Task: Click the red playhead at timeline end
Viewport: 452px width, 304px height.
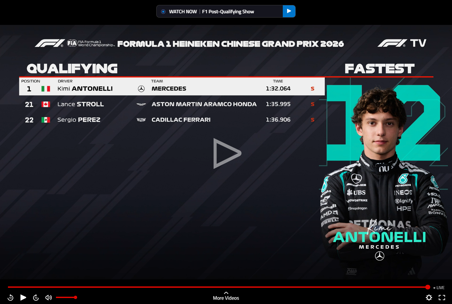Action: click(428, 287)
